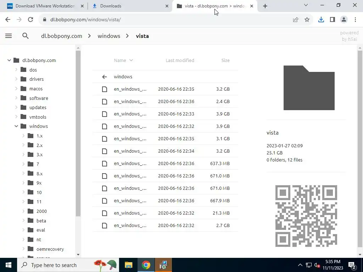Click the sidebar tree vertical scrollbar
The width and height of the screenshot is (363, 272).
click(x=78, y=133)
